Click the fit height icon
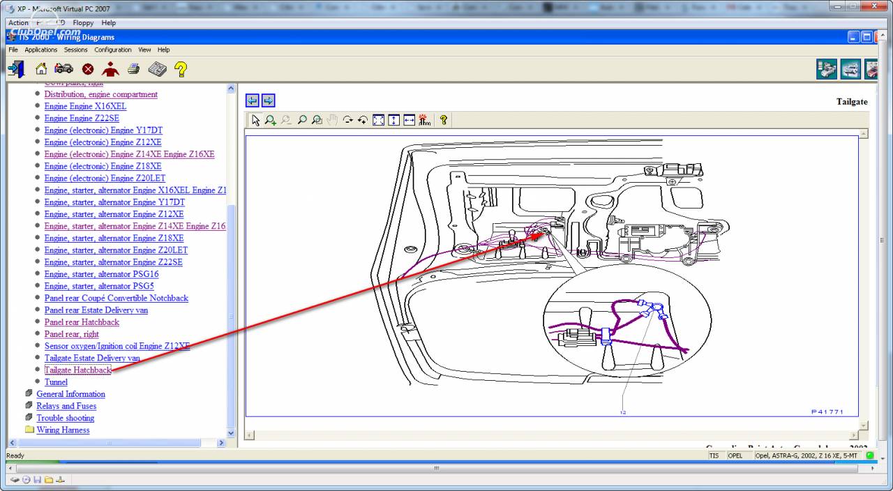Viewport: 893px width, 491px height. click(x=394, y=121)
